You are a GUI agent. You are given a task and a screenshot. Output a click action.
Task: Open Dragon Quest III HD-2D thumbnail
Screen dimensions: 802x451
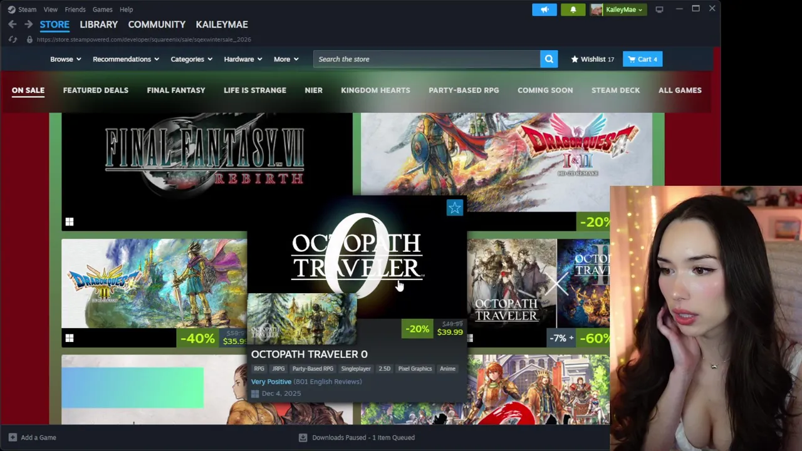(154, 283)
